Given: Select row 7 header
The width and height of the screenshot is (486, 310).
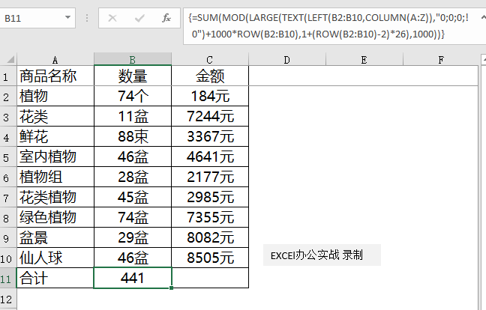Looking at the screenshot, I should pos(7,198).
